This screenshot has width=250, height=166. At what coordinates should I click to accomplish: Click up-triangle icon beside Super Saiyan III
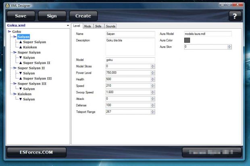21,79
